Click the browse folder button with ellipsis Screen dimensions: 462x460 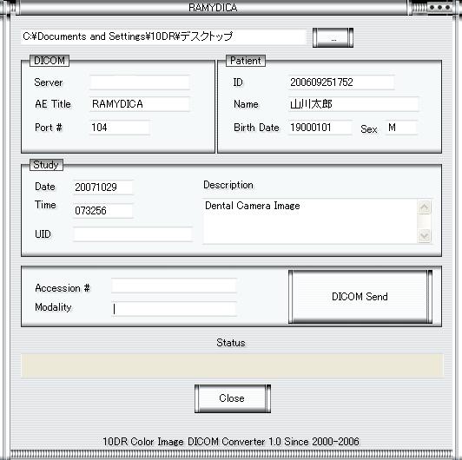[333, 37]
